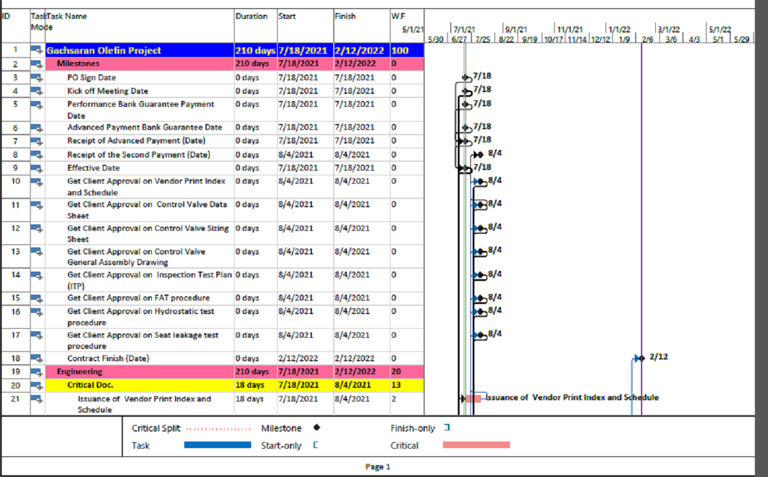
Task: Click the task mode icon for Critical Doc. row
Action: 37,385
